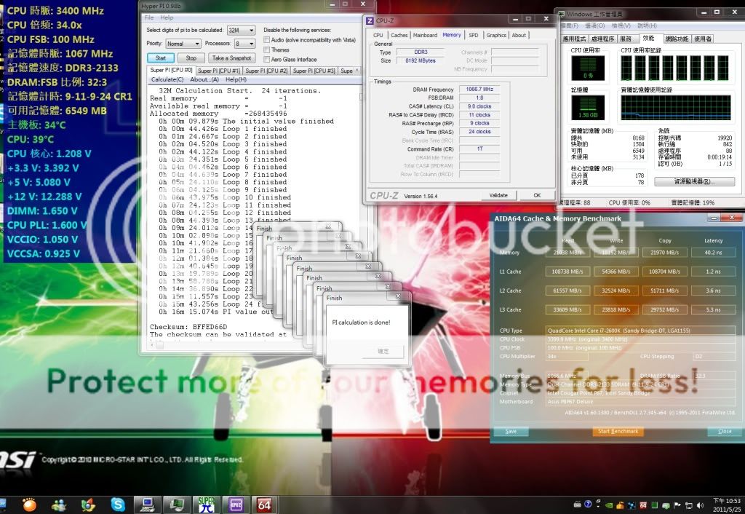Image resolution: width=745 pixels, height=514 pixels.
Task: Select the Super PI [CPU #2] tab
Action: 266,71
